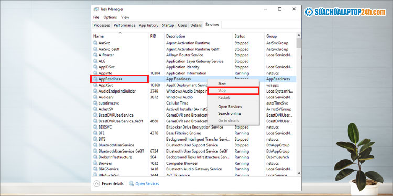Sort by the Description column header

point(198,36)
